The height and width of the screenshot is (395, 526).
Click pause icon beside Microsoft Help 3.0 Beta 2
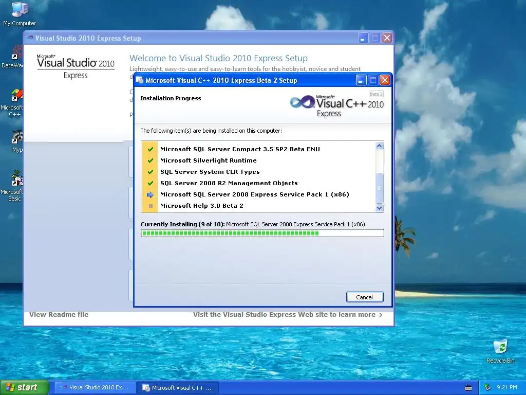151,206
